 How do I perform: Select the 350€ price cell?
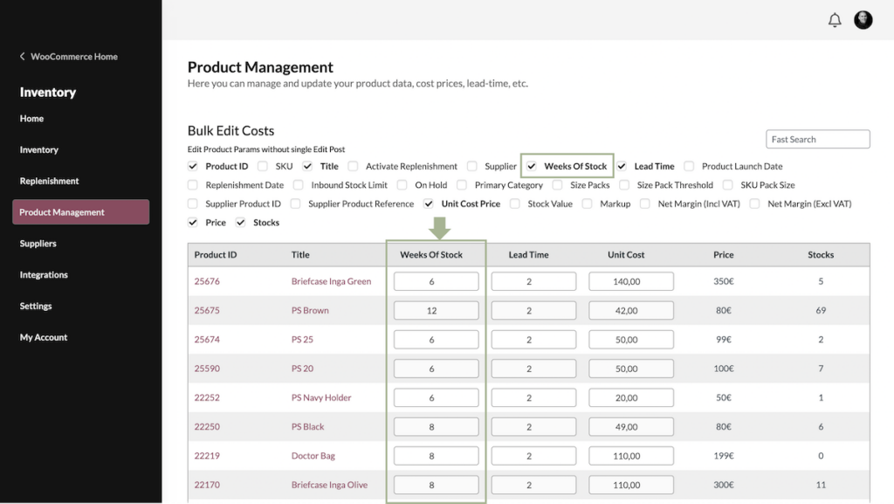point(724,281)
